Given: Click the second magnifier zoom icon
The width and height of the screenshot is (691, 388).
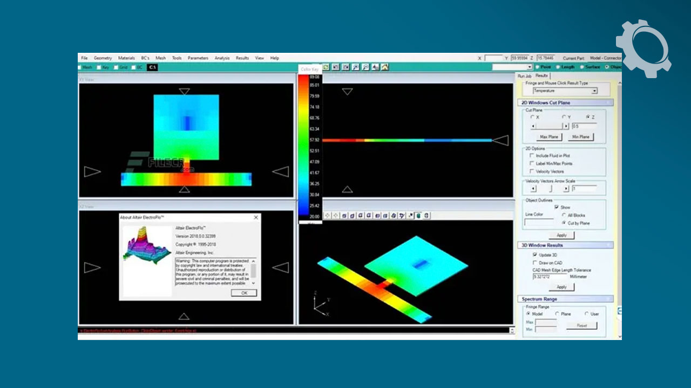Looking at the screenshot, I should [x=365, y=67].
